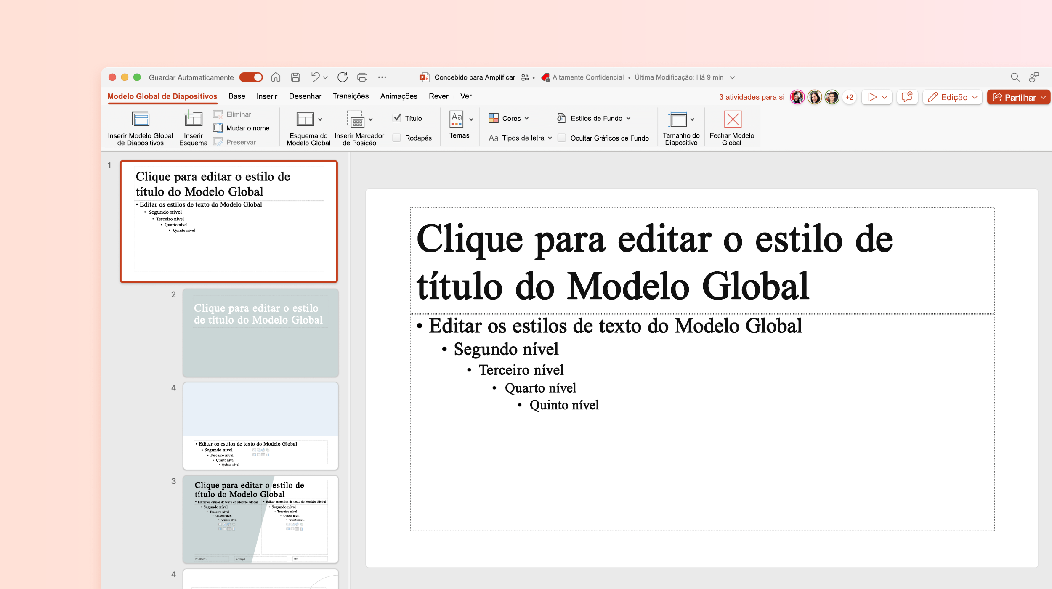Click the +2 more collaborators badge
This screenshot has height=589, width=1052.
tap(850, 97)
